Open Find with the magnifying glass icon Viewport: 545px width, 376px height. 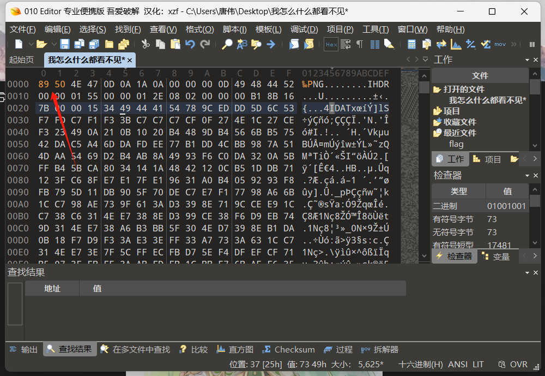pos(227,44)
